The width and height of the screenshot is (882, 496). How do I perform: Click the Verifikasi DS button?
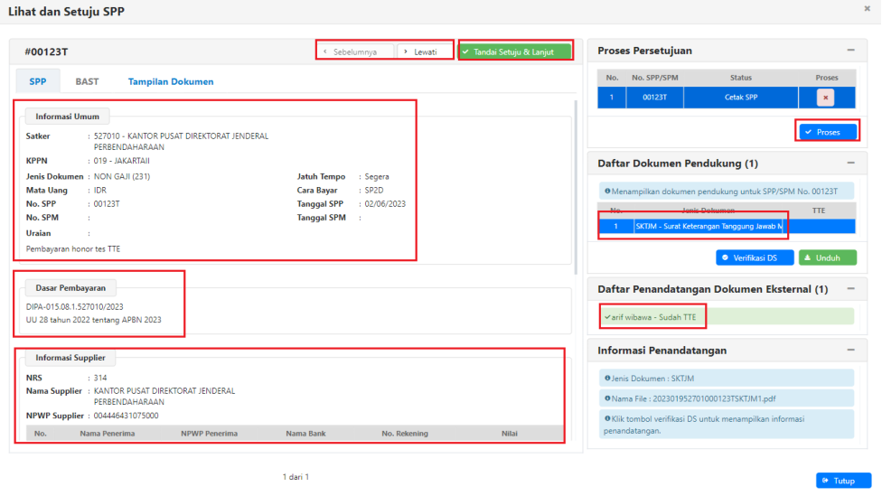pos(755,257)
